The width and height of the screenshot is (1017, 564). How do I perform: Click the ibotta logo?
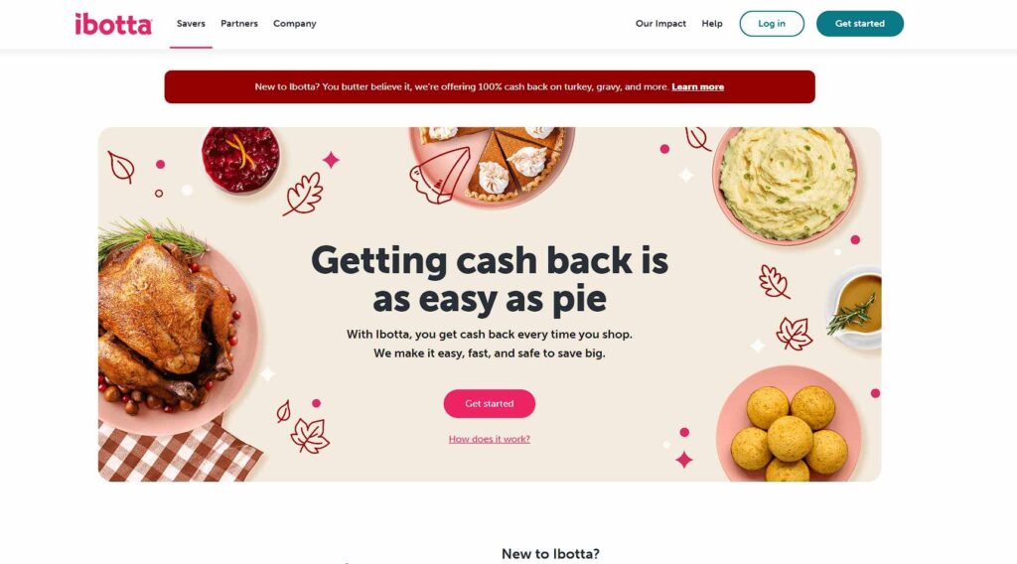click(113, 24)
